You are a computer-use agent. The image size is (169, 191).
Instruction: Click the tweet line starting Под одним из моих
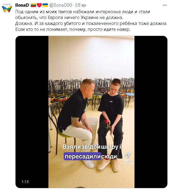(83, 12)
